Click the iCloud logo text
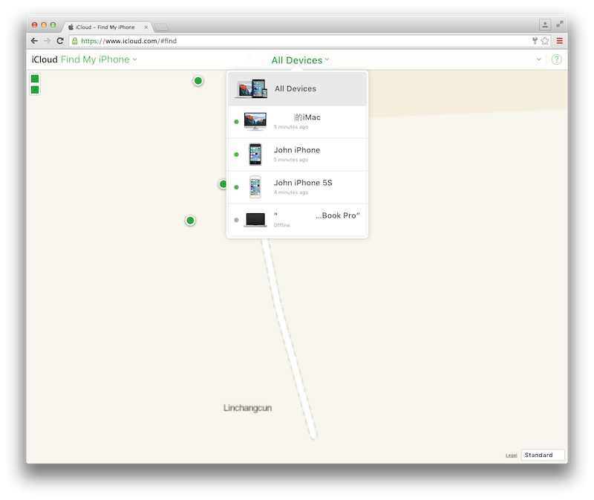The height and width of the screenshot is (500, 594). point(45,59)
